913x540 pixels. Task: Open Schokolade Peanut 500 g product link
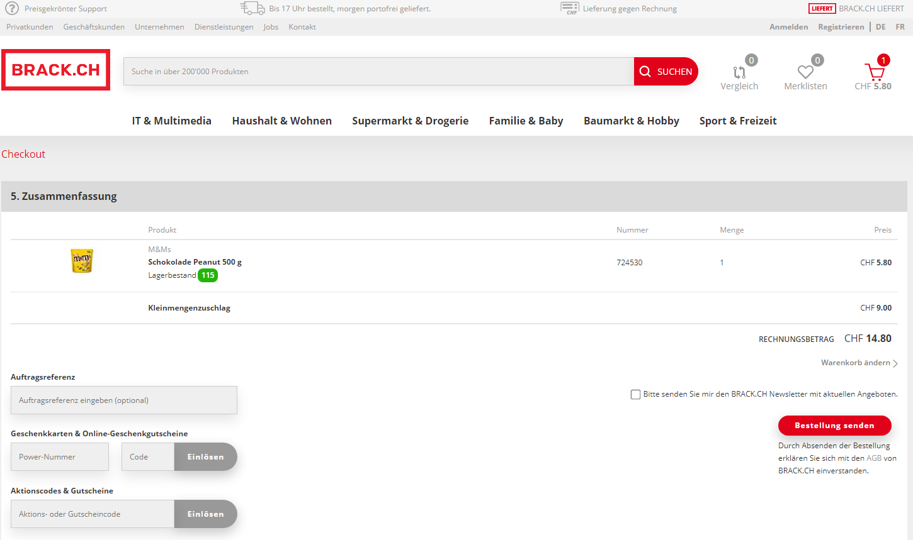coord(195,262)
